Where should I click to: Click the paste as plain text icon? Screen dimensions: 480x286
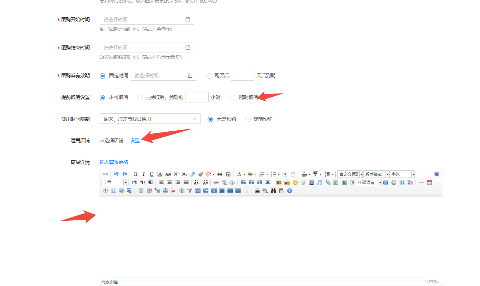228,174
